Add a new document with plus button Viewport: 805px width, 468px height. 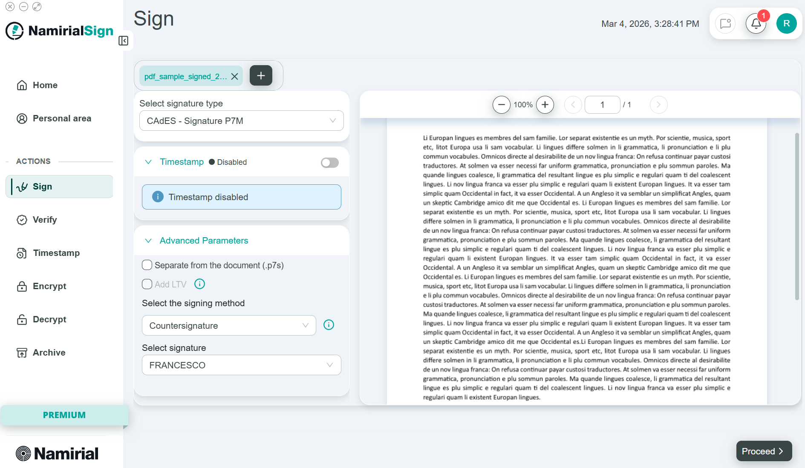[x=261, y=76]
